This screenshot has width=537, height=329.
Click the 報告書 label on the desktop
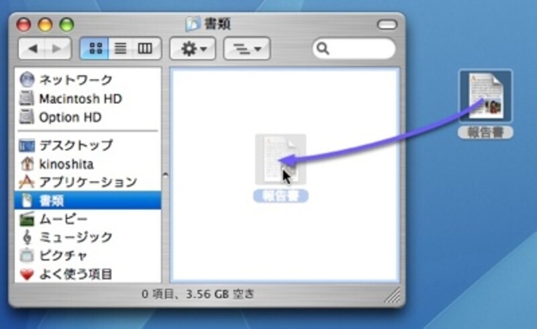coord(485,132)
